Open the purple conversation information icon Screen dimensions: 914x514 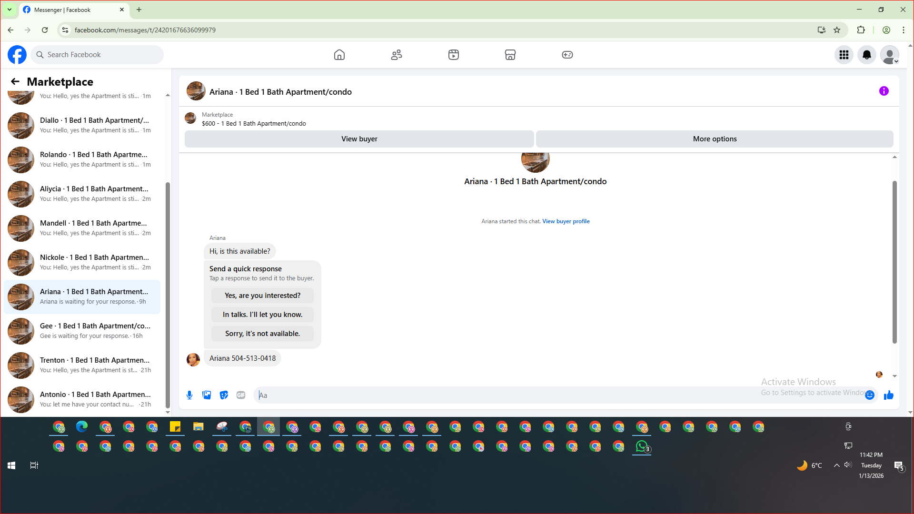pos(884,91)
